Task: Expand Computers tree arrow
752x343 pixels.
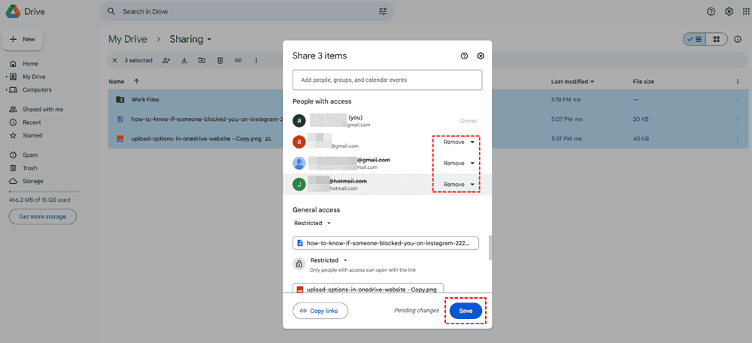Action: (6, 90)
